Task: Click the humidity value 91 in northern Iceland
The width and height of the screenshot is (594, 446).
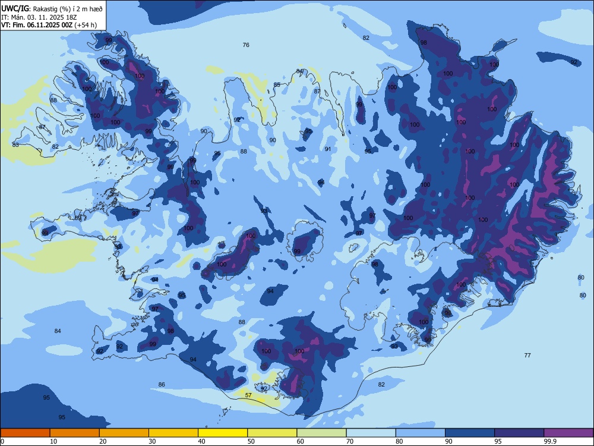Action: tap(328, 149)
